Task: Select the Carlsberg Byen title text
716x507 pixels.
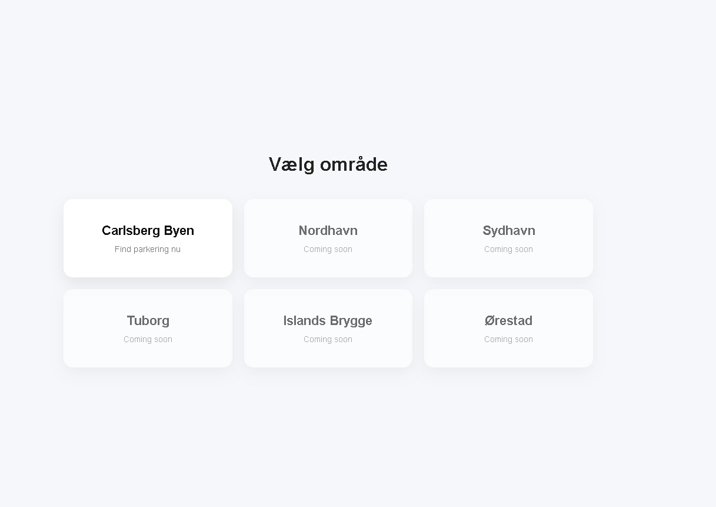Action: [148, 231]
